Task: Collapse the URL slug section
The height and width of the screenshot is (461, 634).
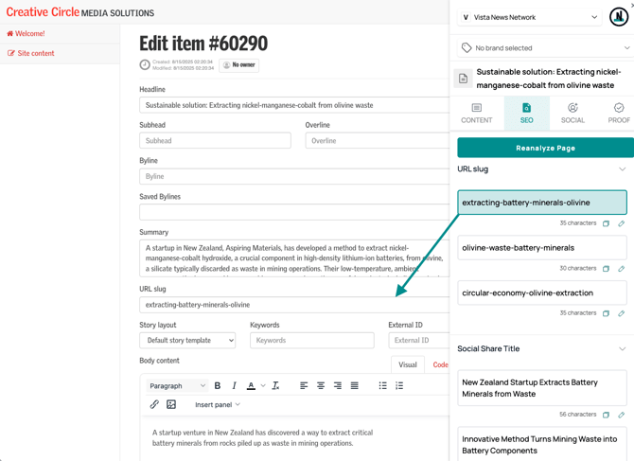Action: (623, 169)
